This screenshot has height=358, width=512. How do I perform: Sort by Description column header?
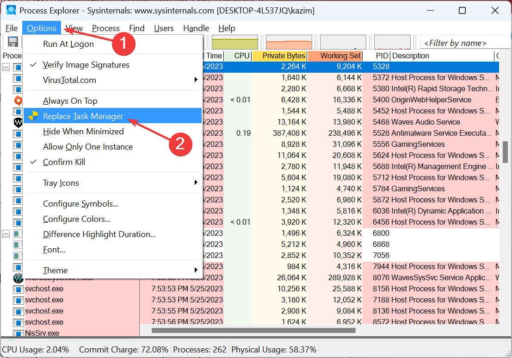click(x=443, y=56)
